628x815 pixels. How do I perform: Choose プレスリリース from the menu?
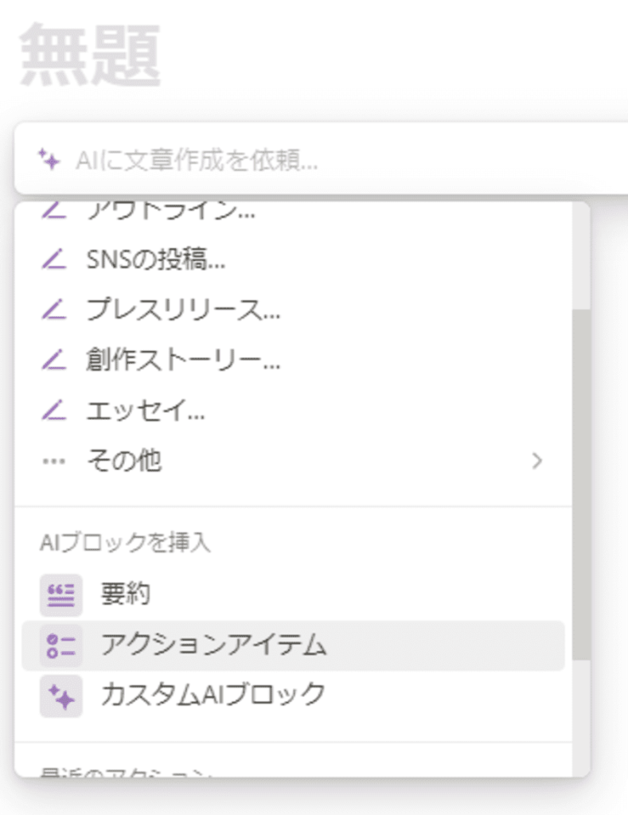coord(293,310)
